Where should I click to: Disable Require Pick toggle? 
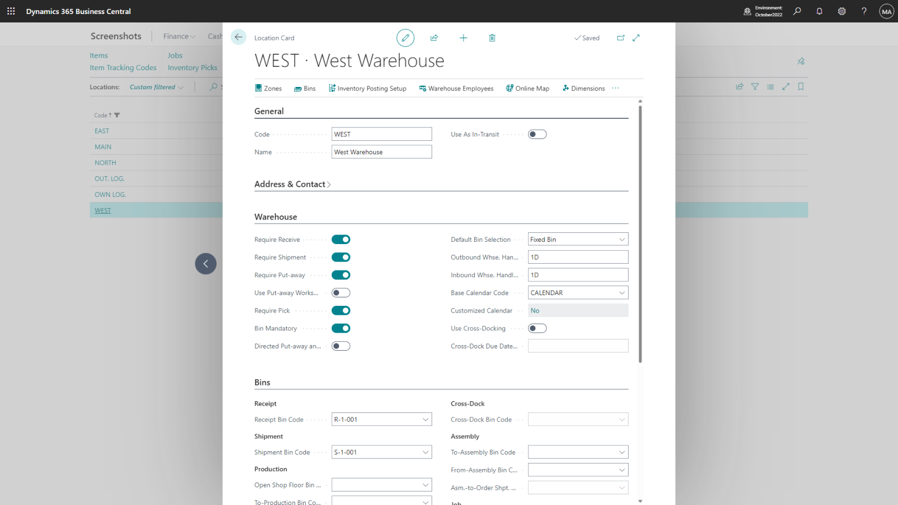(341, 310)
